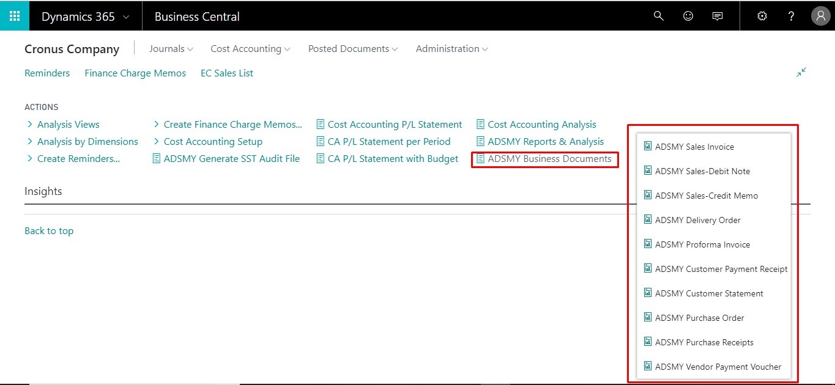Click the document icon beside CA P/L Statement per Period
This screenshot has height=385, width=835.
pos(321,142)
